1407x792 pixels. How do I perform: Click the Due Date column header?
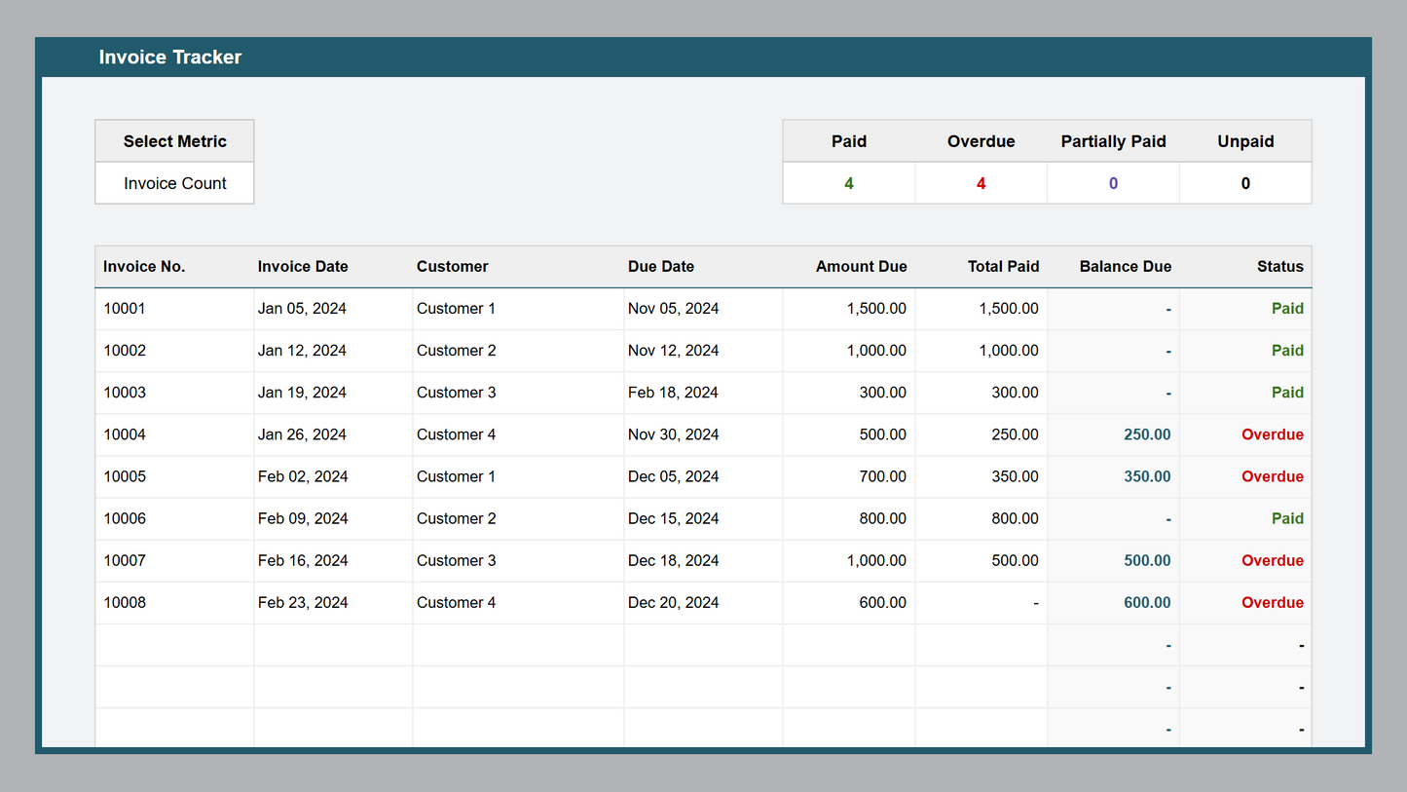(x=661, y=267)
